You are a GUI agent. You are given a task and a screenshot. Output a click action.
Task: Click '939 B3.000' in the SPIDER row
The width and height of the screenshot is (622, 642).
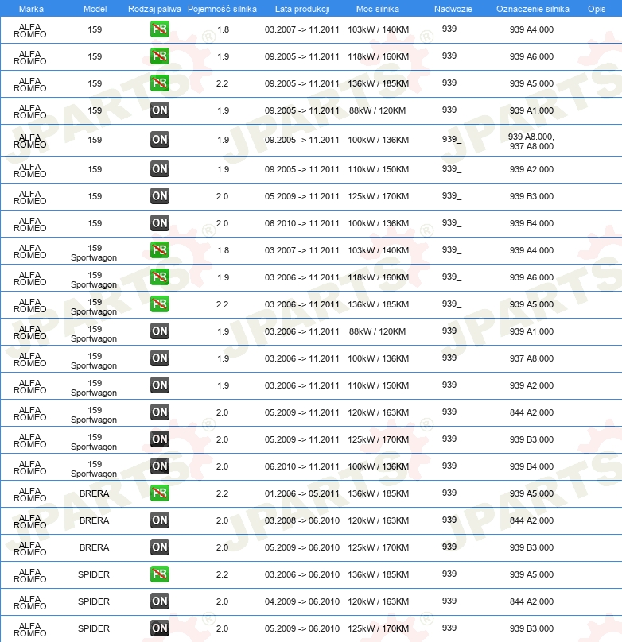531,628
